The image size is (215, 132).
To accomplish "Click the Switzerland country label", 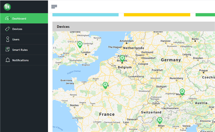I will pyautogui.click(x=151, y=112).
